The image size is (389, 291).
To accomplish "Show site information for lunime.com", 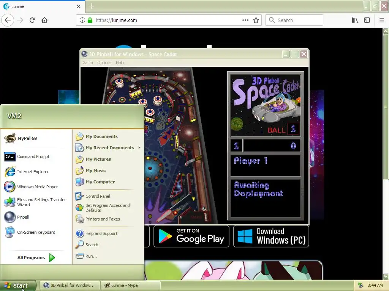I will pyautogui.click(x=82, y=20).
